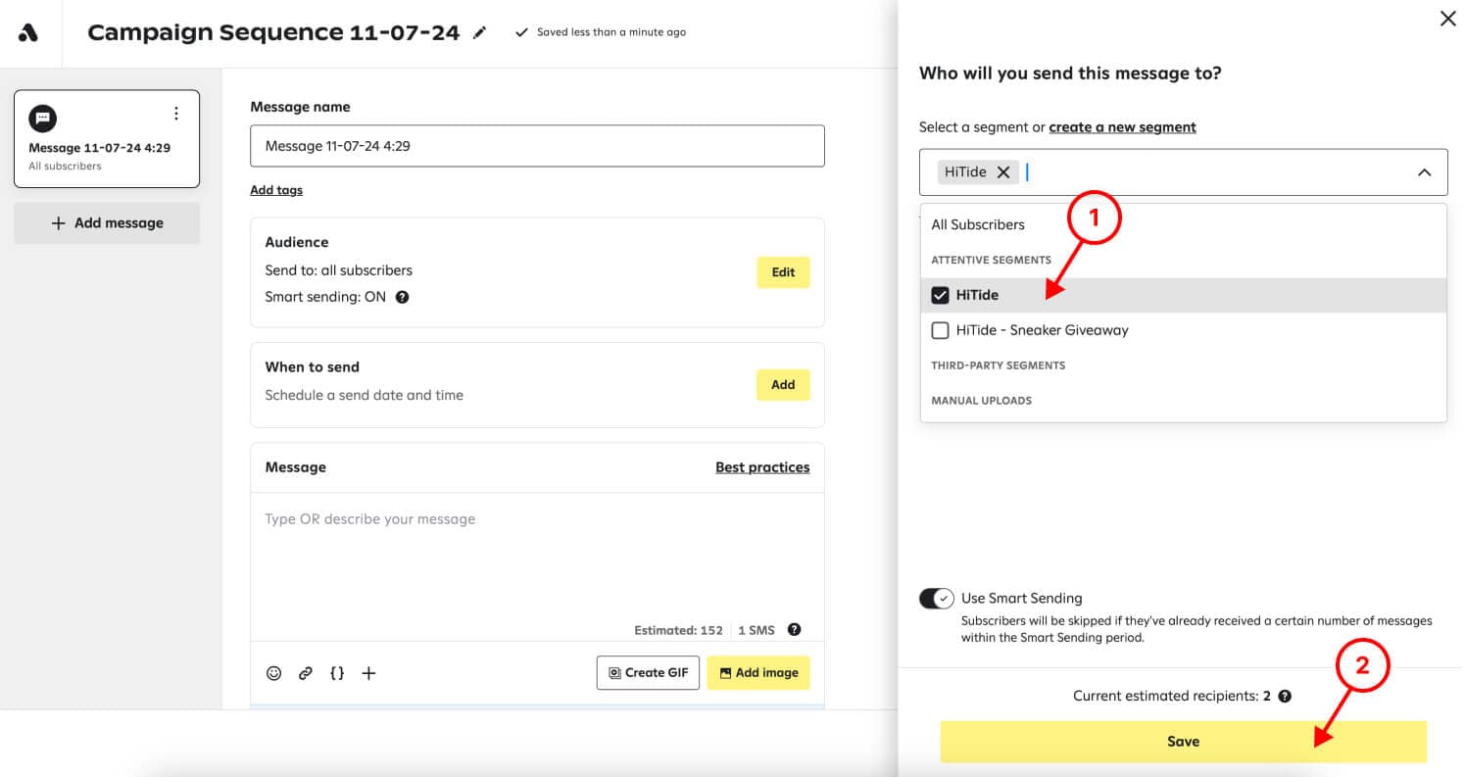Screen dimensions: 1465x777
Task: Click the Message name input field
Action: 537,146
